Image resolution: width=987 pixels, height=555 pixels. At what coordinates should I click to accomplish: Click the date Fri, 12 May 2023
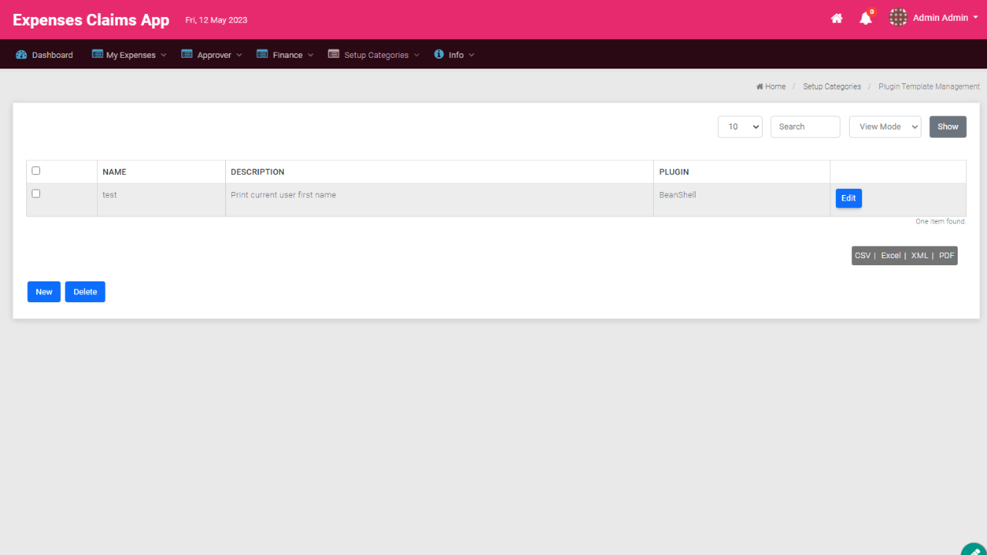(216, 20)
